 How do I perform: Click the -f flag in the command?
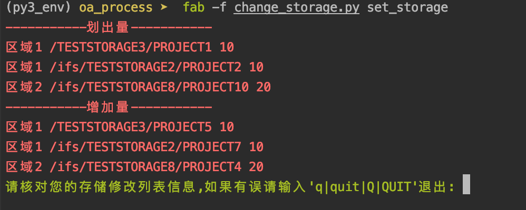(x=219, y=7)
